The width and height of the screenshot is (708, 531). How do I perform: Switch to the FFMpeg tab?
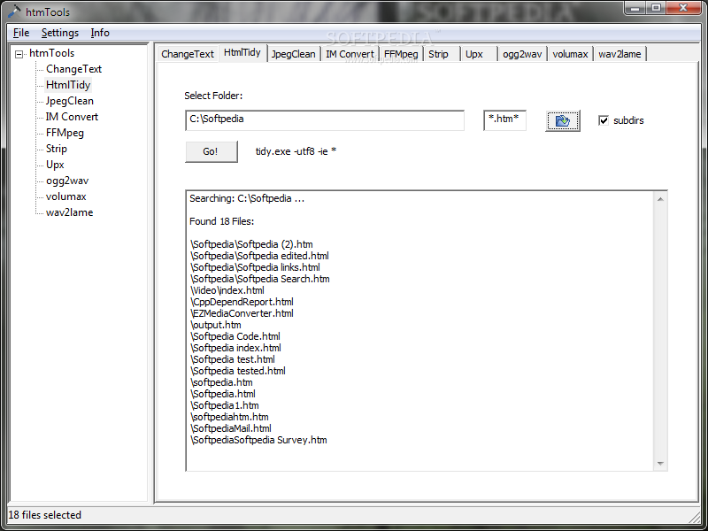(x=401, y=54)
